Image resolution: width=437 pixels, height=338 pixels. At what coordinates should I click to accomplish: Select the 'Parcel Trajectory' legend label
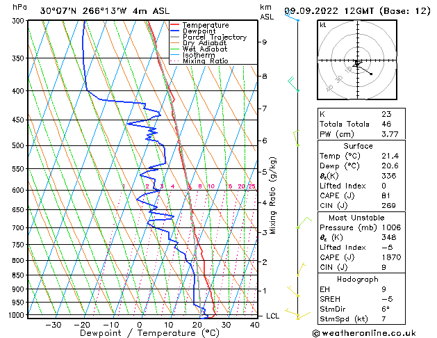tap(215, 37)
